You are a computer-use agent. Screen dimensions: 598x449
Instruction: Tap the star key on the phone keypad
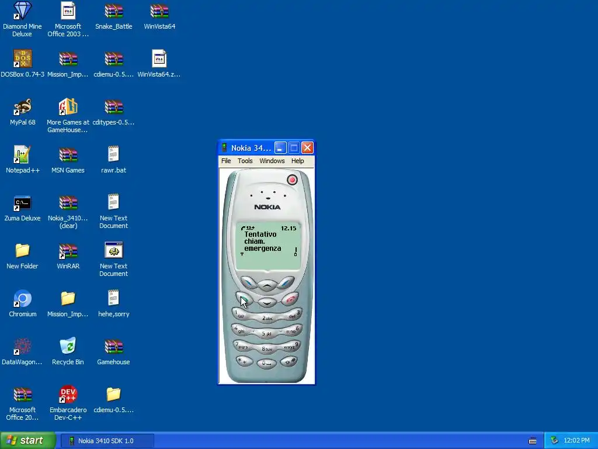(244, 360)
